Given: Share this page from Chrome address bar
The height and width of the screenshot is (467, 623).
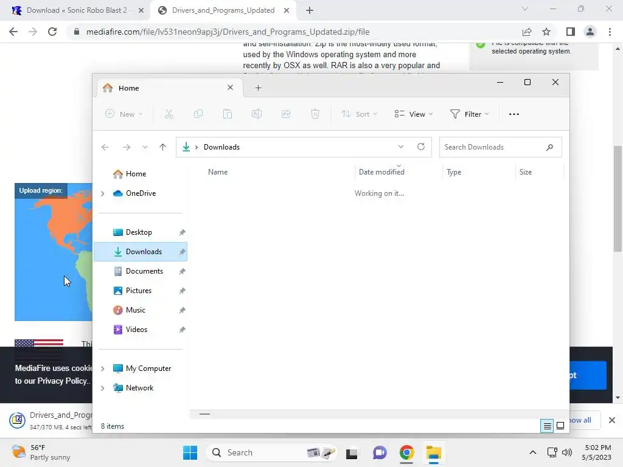Looking at the screenshot, I should point(527,32).
